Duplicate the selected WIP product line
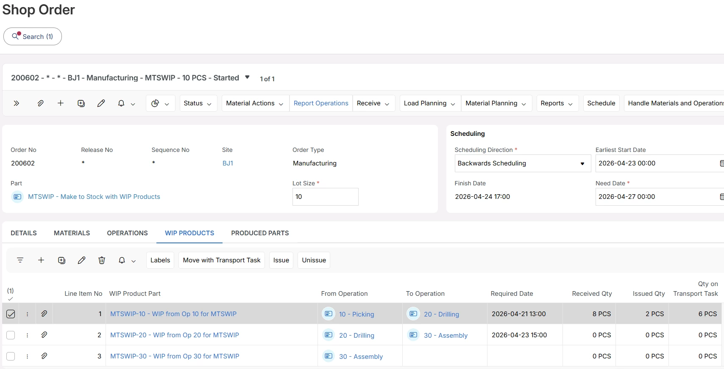Screen dimensions: 724x369 click(x=61, y=260)
